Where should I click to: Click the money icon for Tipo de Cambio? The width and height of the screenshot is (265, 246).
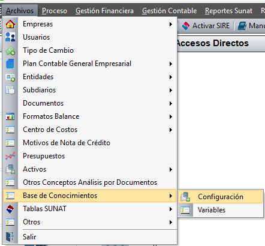coord(10,50)
